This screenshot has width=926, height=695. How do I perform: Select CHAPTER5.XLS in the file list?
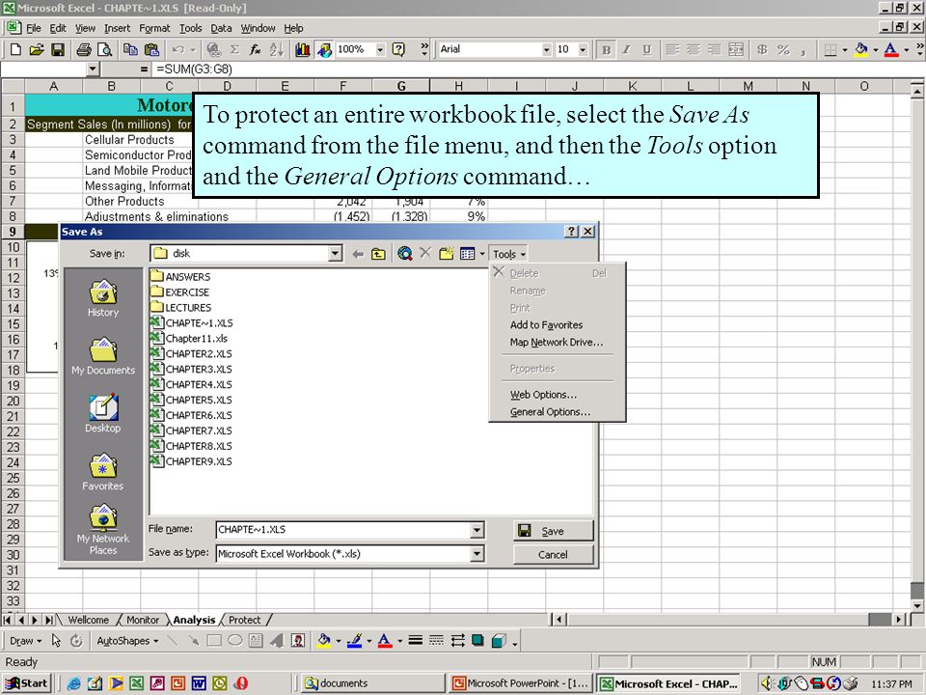191,400
